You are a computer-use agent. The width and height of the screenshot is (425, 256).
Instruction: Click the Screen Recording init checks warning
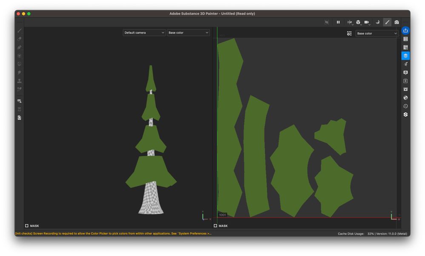(113, 233)
